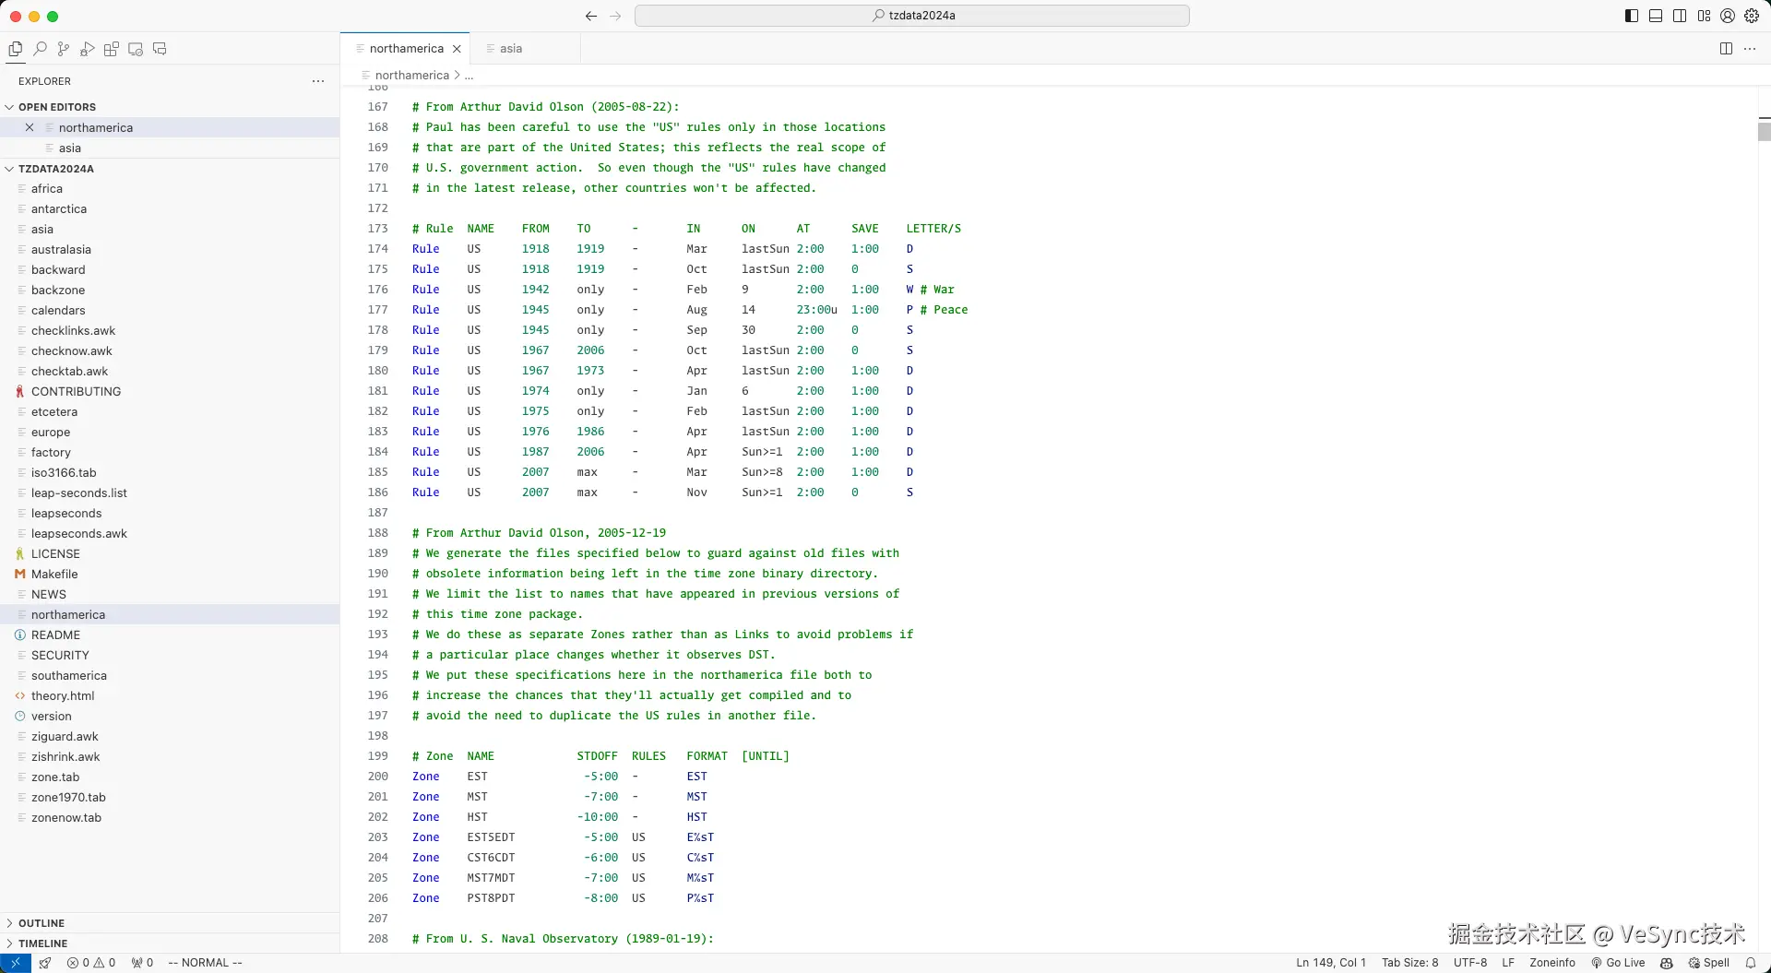Open Manage settings gear in top right
Image resolution: width=1771 pixels, height=973 pixels.
(x=1751, y=16)
